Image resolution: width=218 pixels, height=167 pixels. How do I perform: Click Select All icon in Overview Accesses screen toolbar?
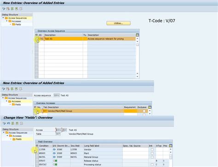point(12,89)
